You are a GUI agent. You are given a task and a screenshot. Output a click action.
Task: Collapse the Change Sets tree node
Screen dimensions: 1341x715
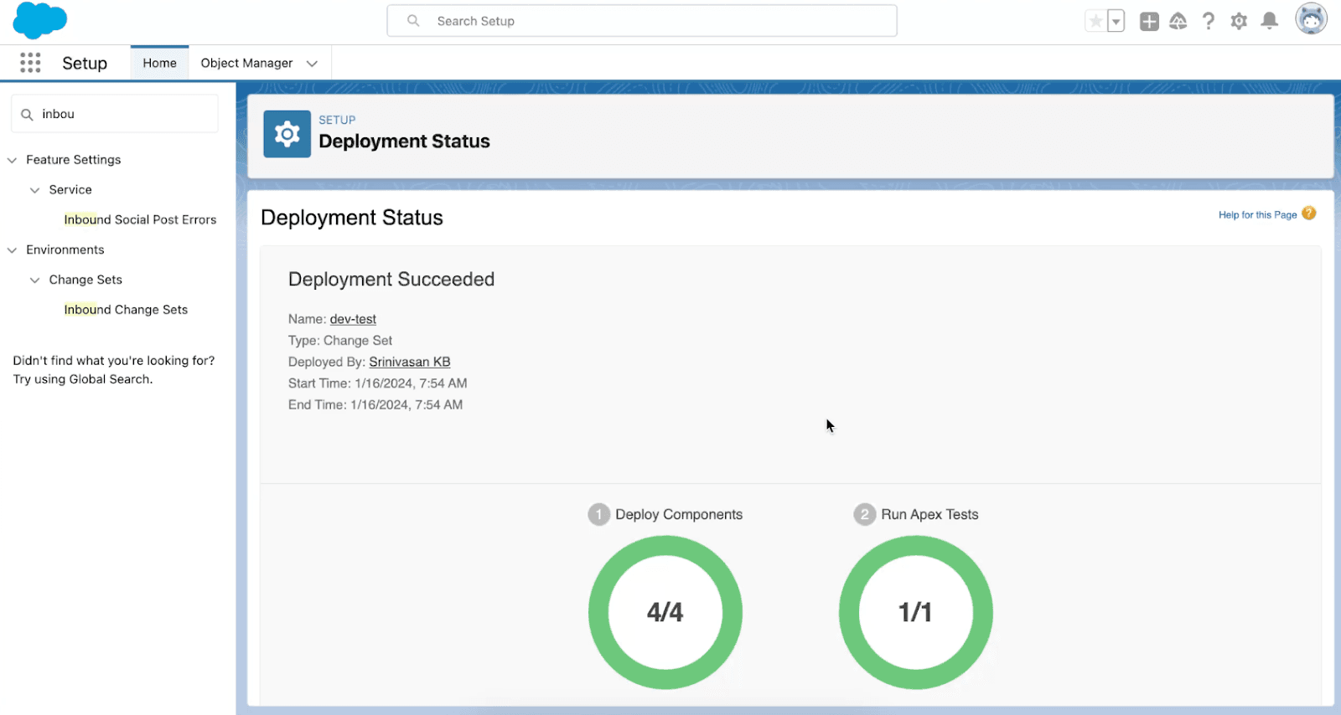point(35,280)
